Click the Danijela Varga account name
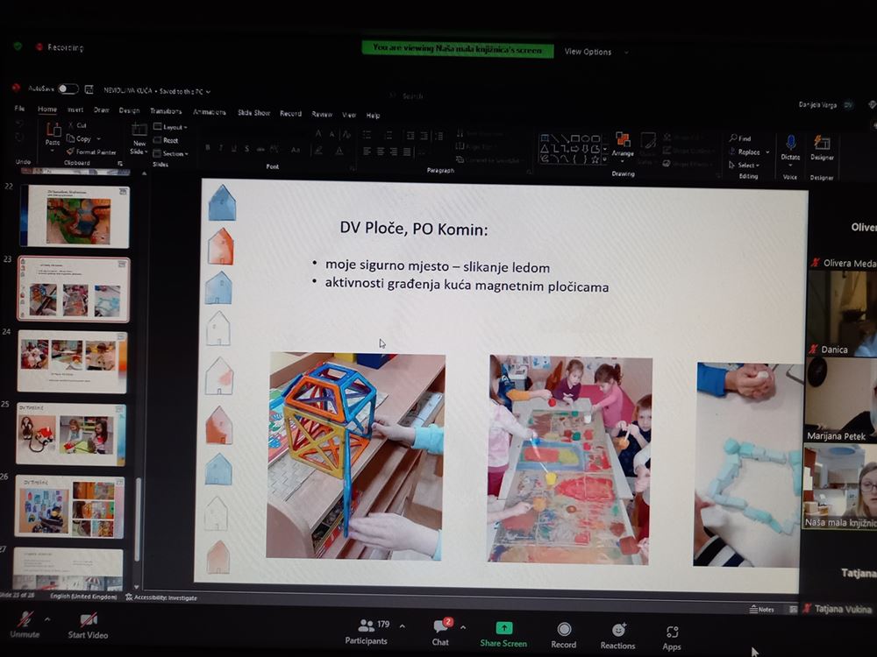877x657 pixels. coord(817,104)
